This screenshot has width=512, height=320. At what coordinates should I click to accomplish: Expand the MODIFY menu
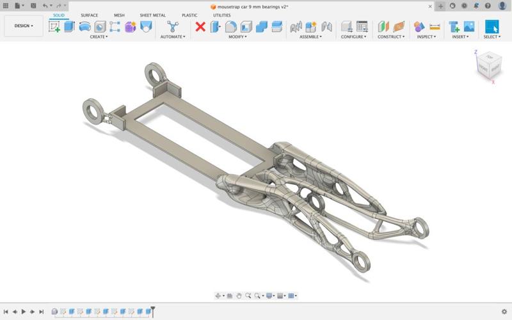coord(237,37)
